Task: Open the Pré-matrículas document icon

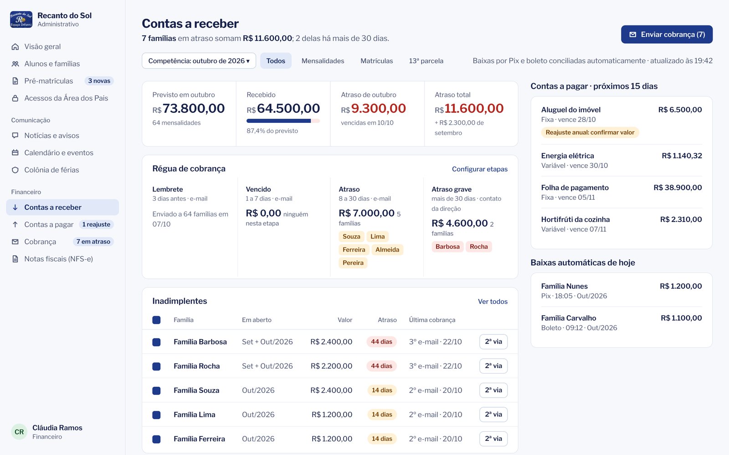Action: 15,81
